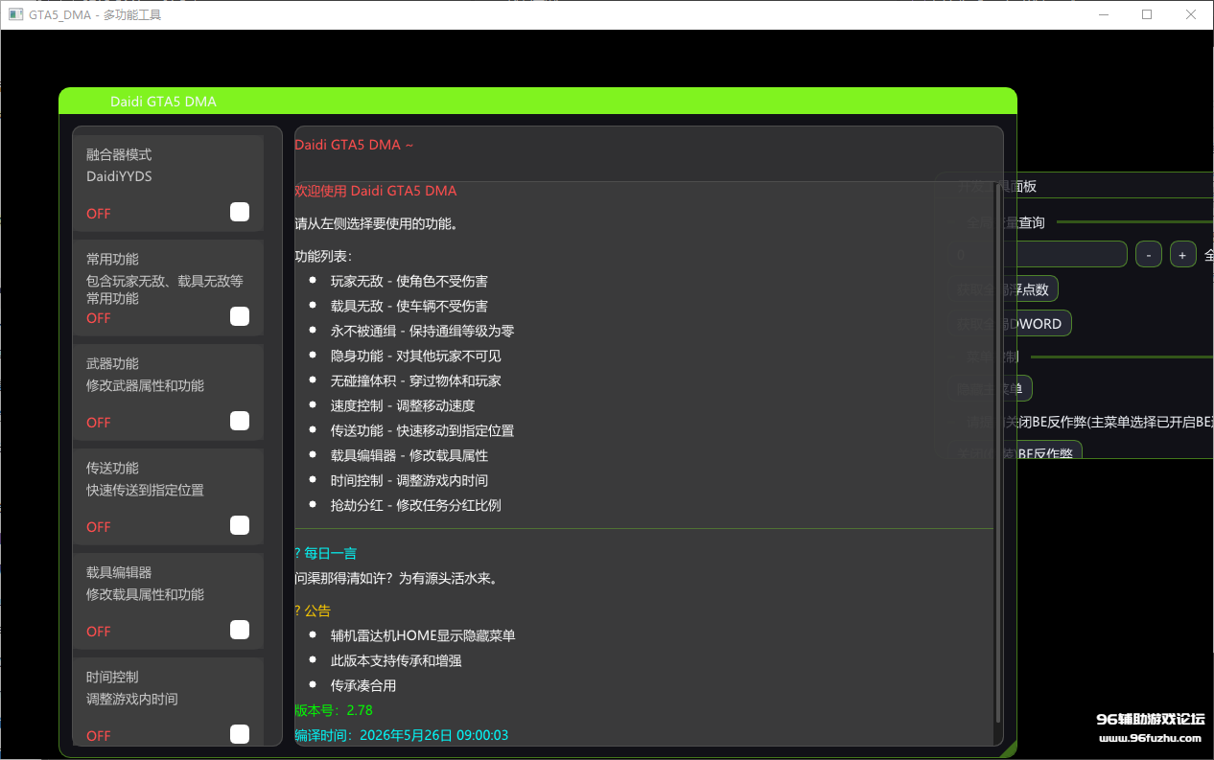Click the 全局变量查询 section header
Viewport: 1214px width, 760px height.
coord(1005,222)
